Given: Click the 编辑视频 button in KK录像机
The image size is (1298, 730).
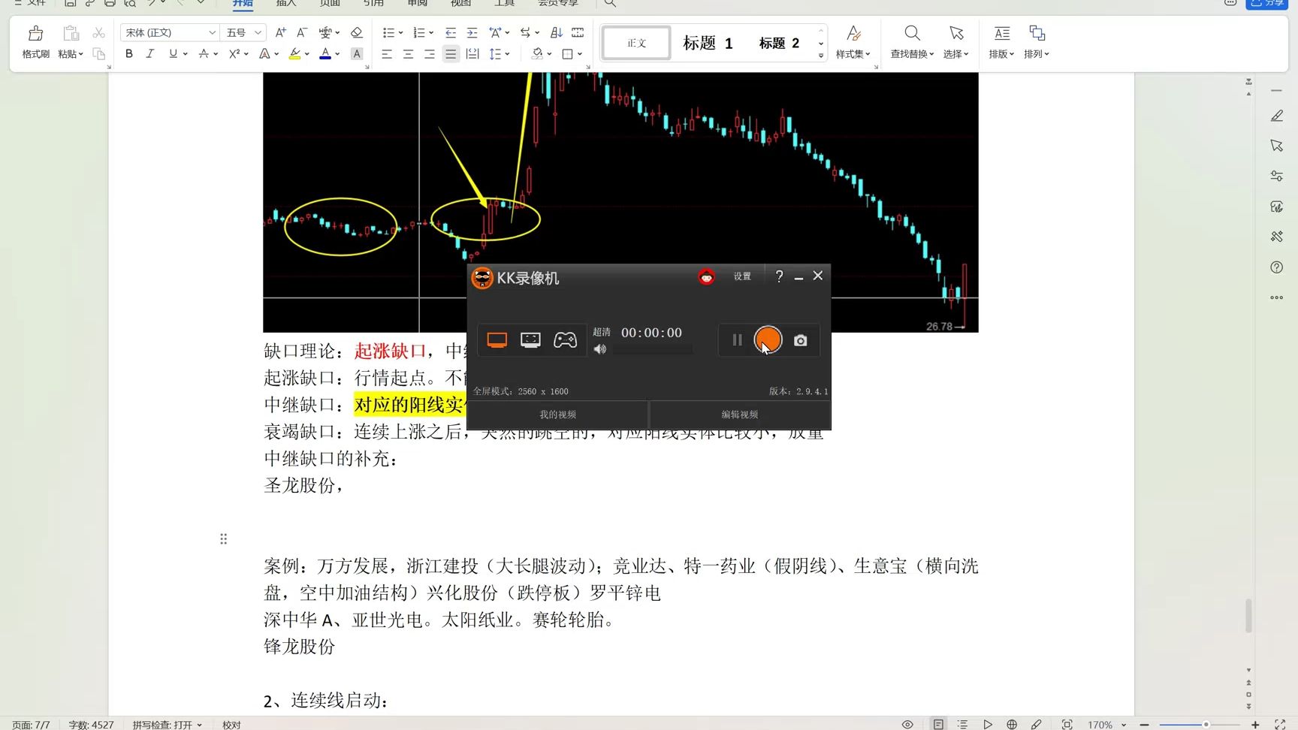Looking at the screenshot, I should point(741,414).
